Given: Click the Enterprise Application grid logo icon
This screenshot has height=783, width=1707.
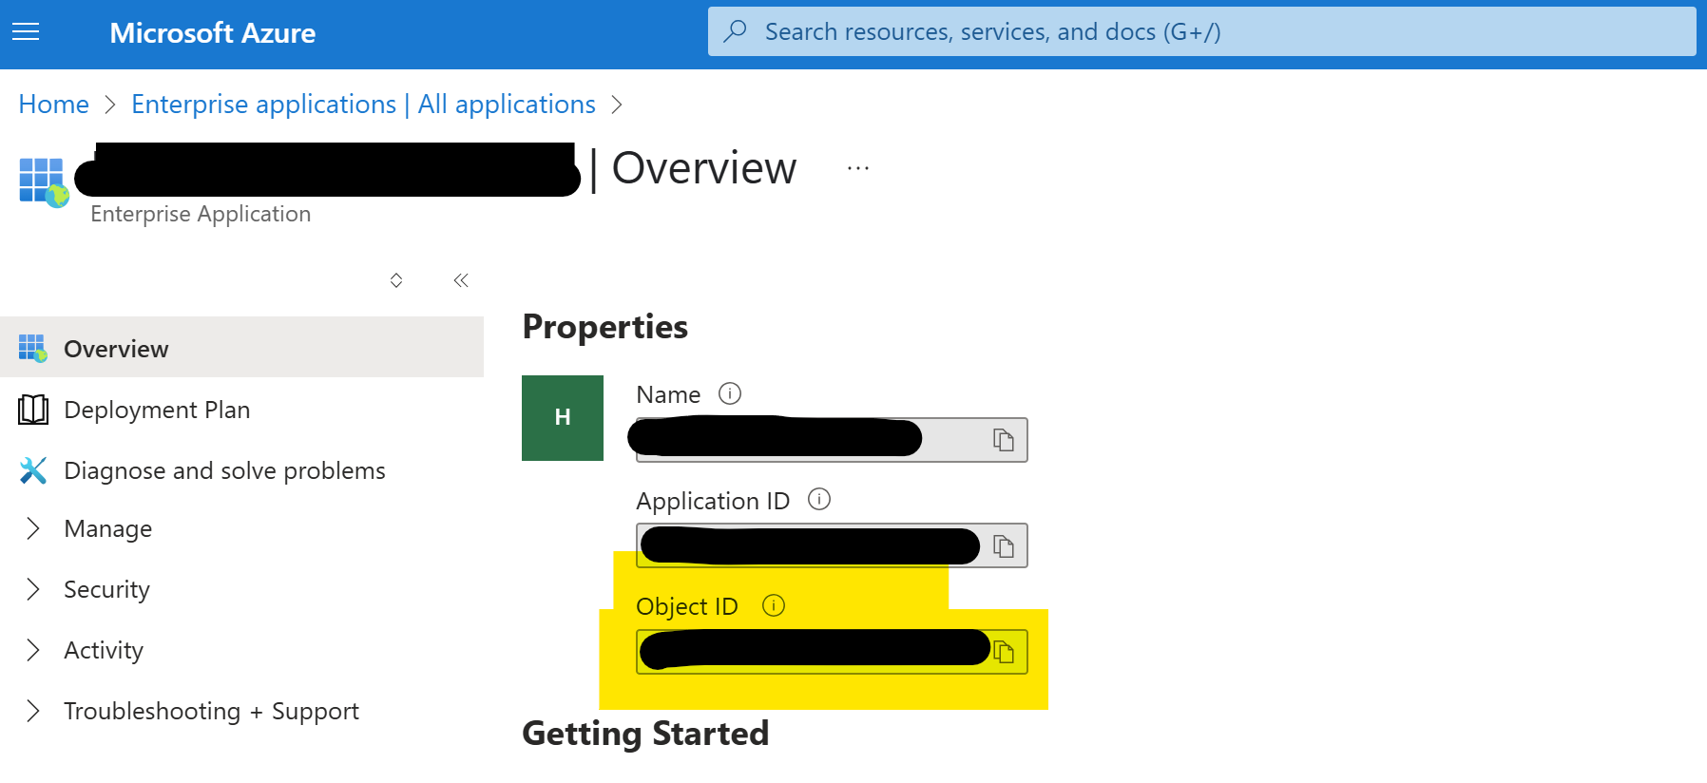Looking at the screenshot, I should point(44,182).
